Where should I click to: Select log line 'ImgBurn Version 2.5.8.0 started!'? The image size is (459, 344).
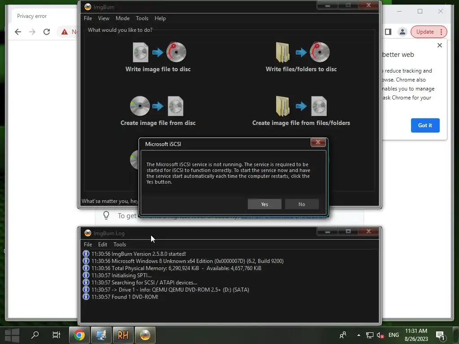139,254
